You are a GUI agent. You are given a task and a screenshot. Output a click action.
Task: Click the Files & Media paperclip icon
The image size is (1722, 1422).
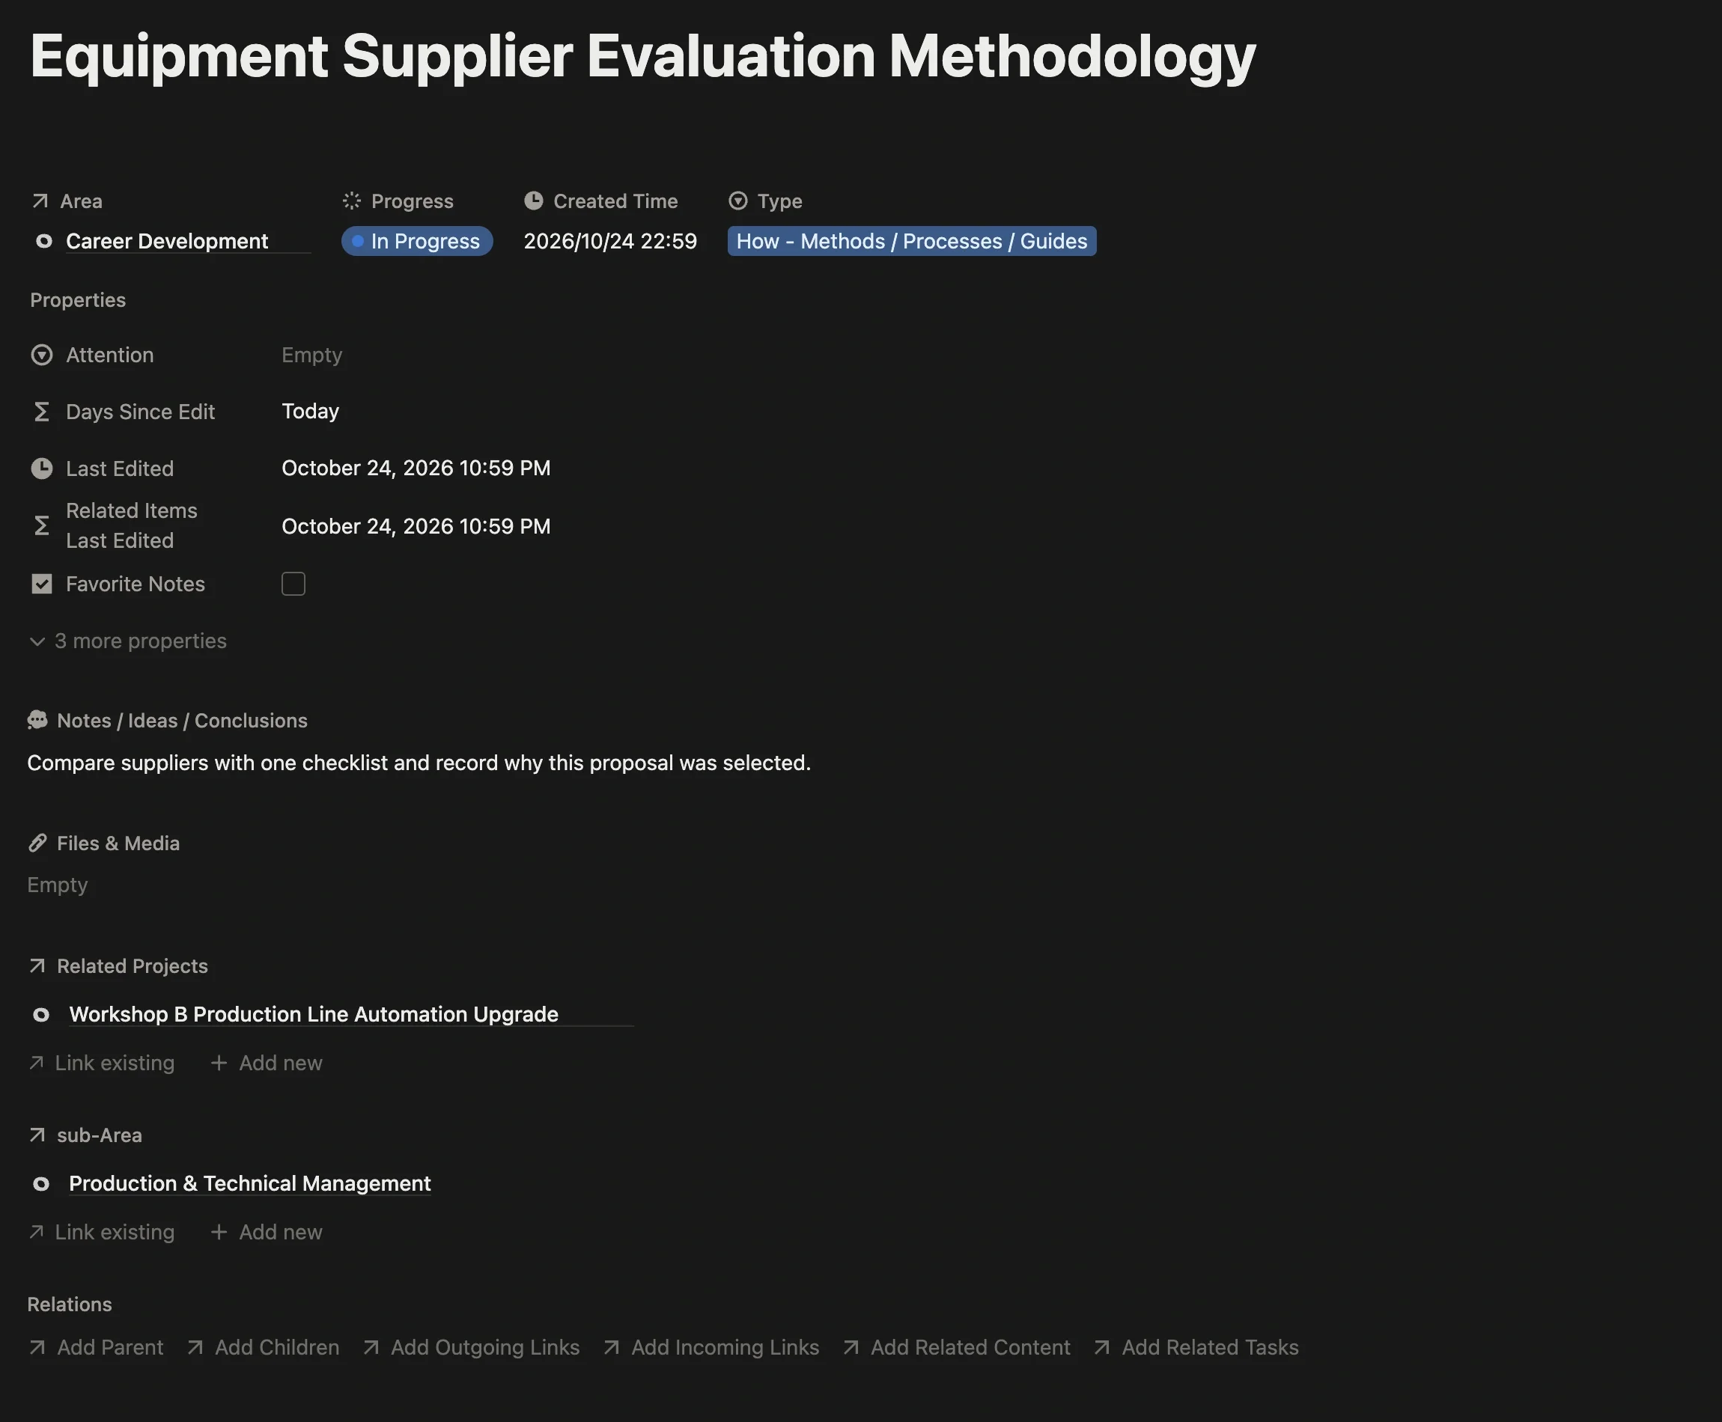37,843
